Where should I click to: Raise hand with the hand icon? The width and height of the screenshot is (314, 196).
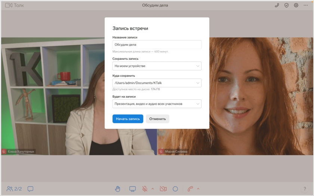[117, 189]
